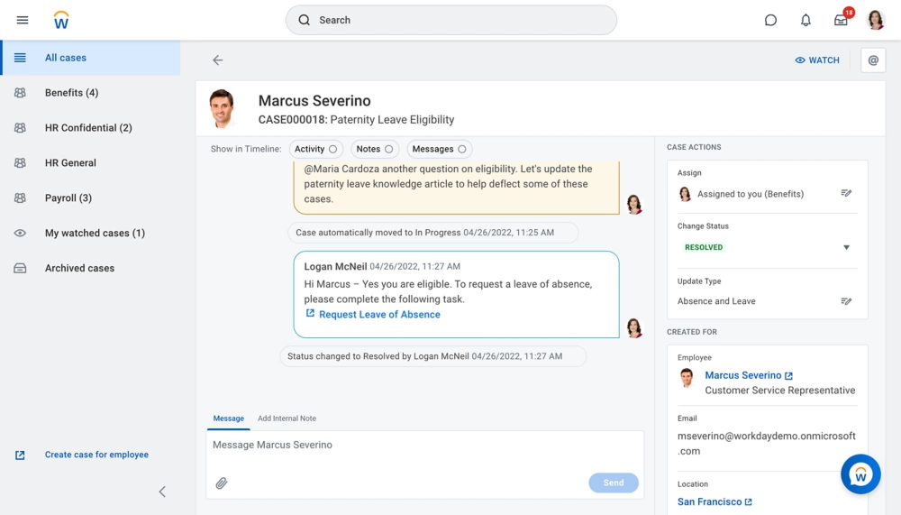Open the notifications bell
Screen dimensions: 901x515
click(806, 20)
